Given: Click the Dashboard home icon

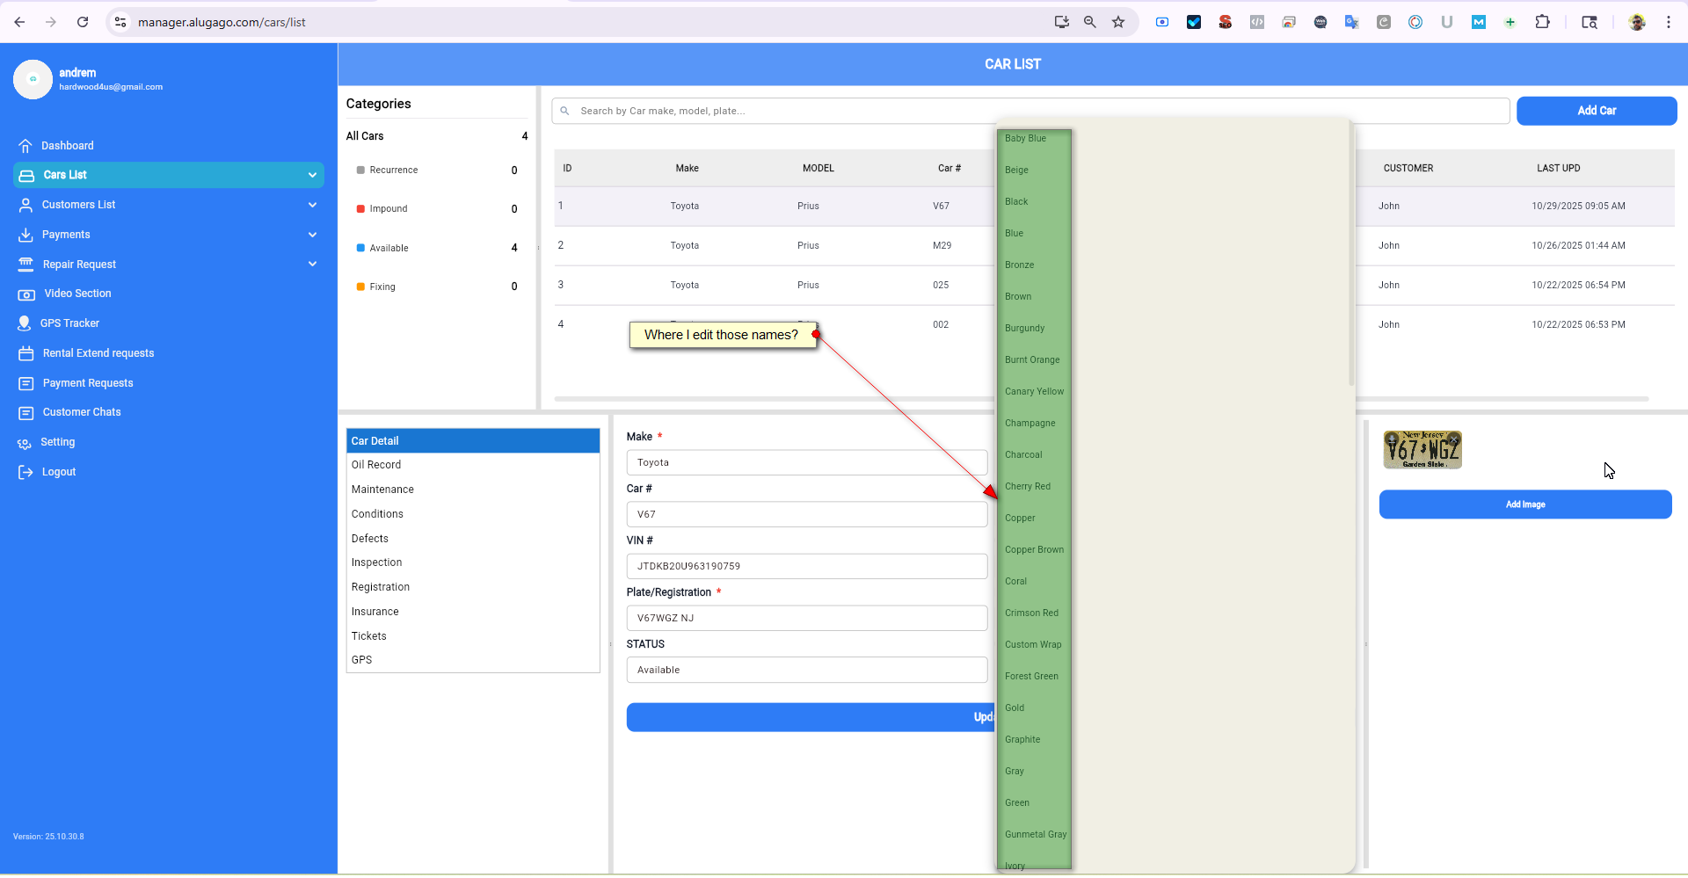Looking at the screenshot, I should [x=25, y=146].
